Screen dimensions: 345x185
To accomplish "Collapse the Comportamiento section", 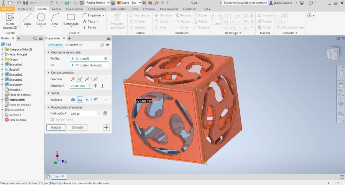I will [x=49, y=73].
